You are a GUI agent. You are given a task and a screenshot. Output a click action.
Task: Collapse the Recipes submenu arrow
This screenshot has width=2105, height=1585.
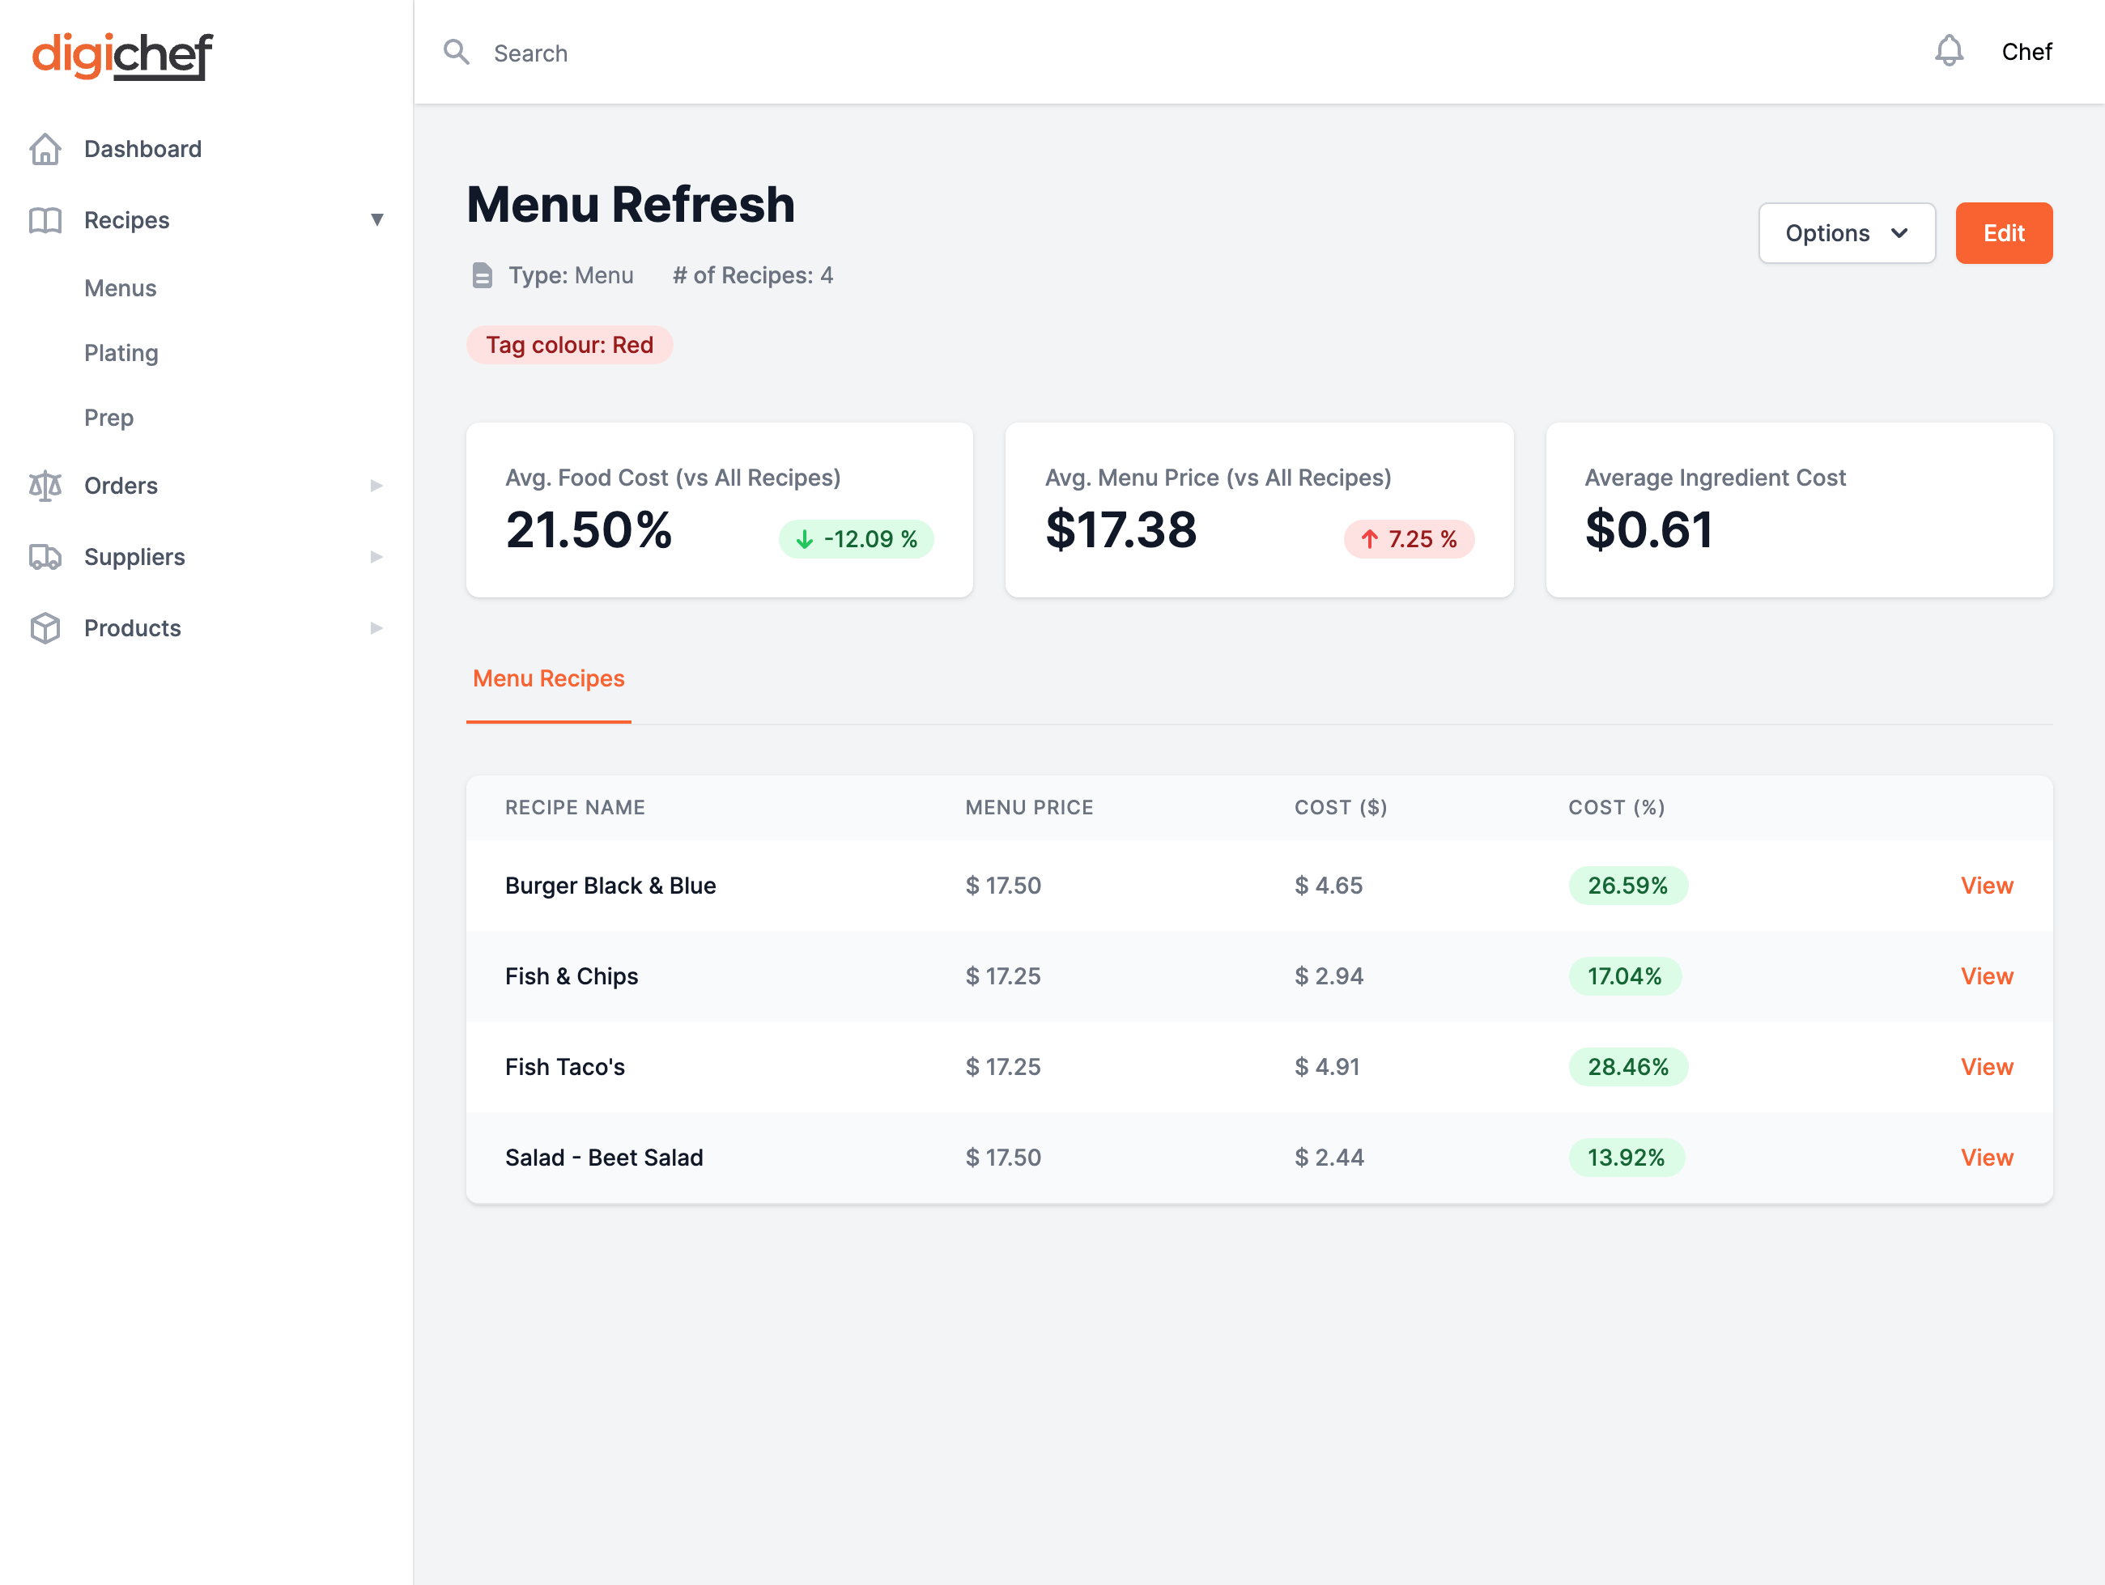(376, 221)
